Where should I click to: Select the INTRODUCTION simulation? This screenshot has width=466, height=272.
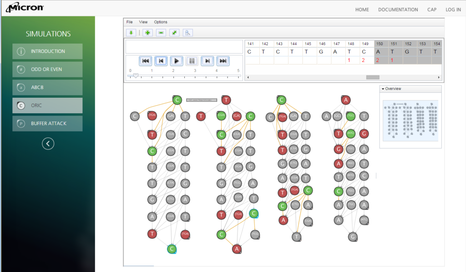tap(47, 51)
